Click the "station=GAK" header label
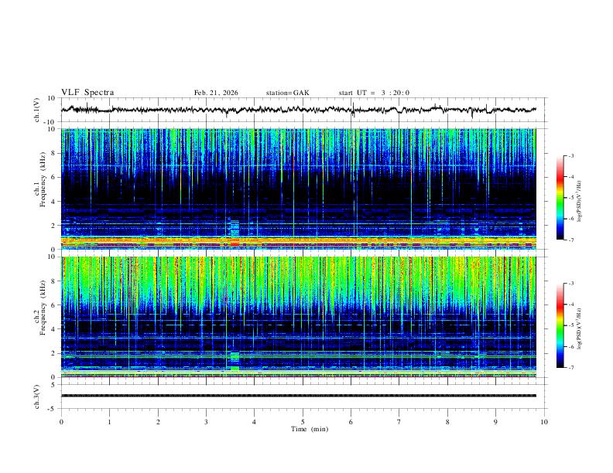Image resolution: width=613 pixels, height=473 pixels. [x=287, y=93]
